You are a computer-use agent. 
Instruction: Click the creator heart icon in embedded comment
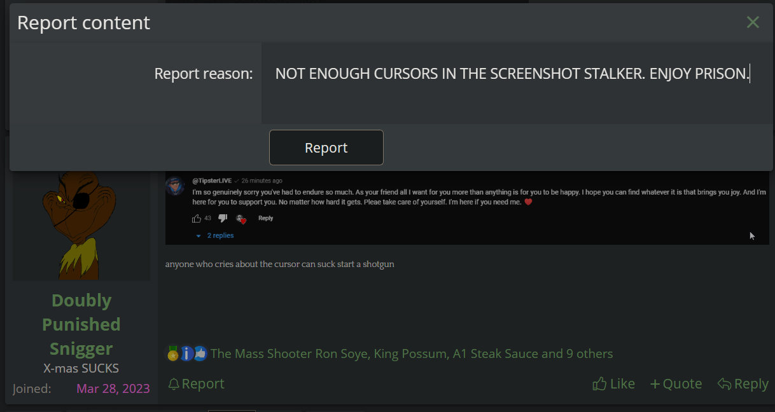point(241,219)
